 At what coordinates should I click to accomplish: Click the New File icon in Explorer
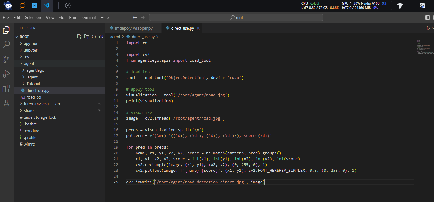[79, 37]
